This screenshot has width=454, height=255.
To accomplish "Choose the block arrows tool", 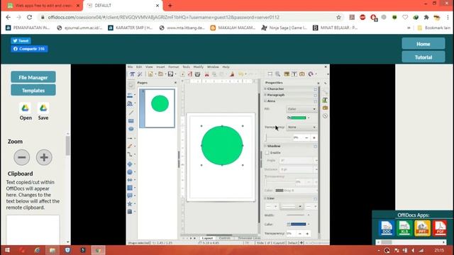I will [130, 180].
